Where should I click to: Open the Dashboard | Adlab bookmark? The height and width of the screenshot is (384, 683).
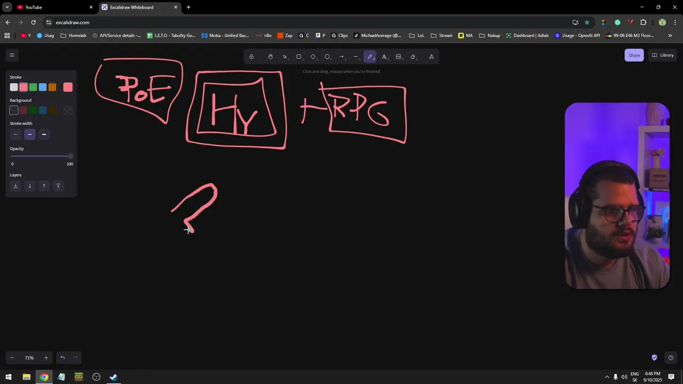[527, 36]
